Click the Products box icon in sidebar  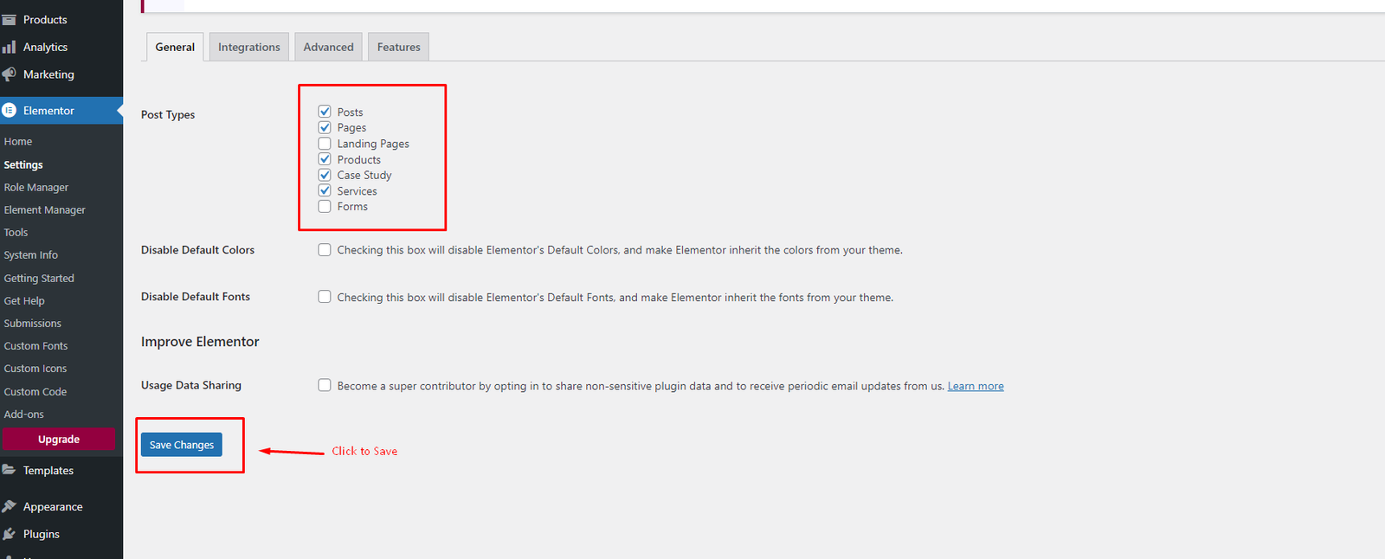click(x=10, y=20)
